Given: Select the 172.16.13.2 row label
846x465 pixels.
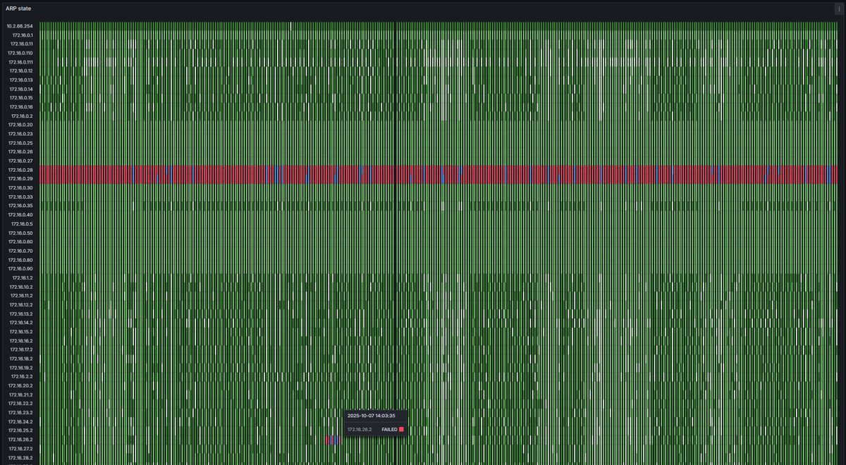Looking at the screenshot, I should (x=21, y=314).
